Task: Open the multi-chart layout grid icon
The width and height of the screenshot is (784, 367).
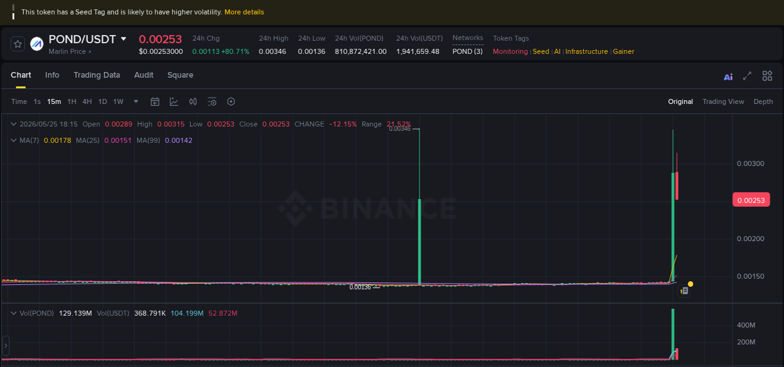Action: click(x=767, y=76)
